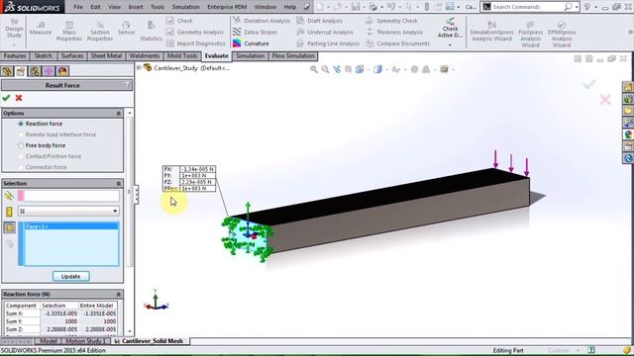Open Draft Analysis
The width and height of the screenshot is (634, 356).
tap(319, 21)
